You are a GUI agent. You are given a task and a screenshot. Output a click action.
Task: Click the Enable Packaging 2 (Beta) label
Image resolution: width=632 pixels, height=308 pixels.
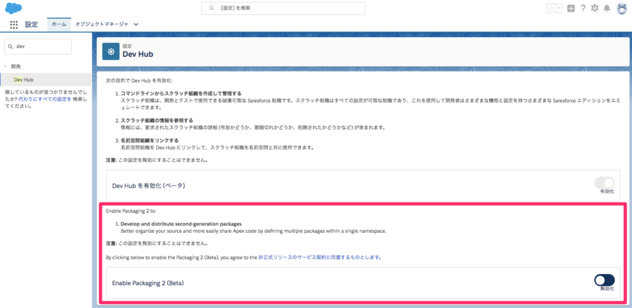point(148,283)
